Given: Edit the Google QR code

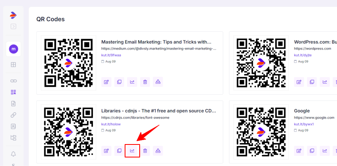Looking at the screenshot, I should (x=299, y=151).
